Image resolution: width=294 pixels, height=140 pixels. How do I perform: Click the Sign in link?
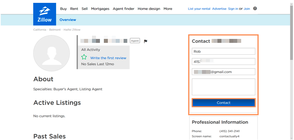tap(233, 9)
